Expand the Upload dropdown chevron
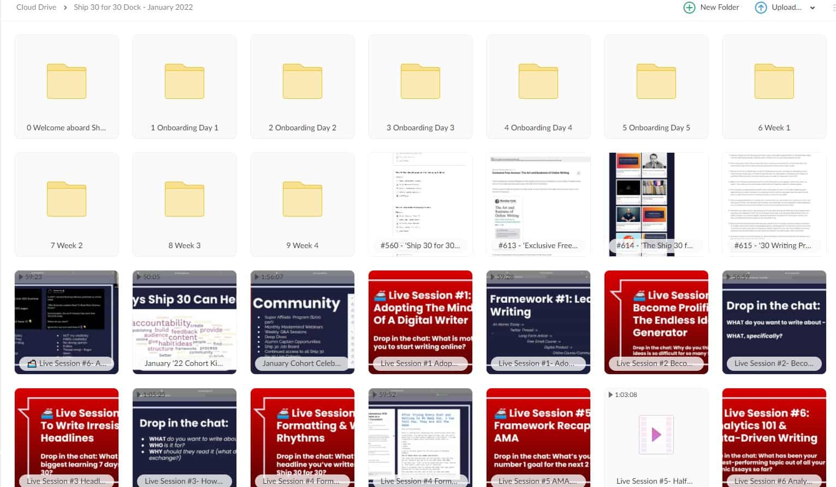Image resolution: width=836 pixels, height=487 pixels. pos(813,8)
